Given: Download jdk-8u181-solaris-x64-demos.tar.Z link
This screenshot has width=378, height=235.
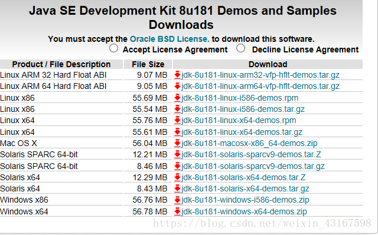Looking at the screenshot, I should pos(243,177).
